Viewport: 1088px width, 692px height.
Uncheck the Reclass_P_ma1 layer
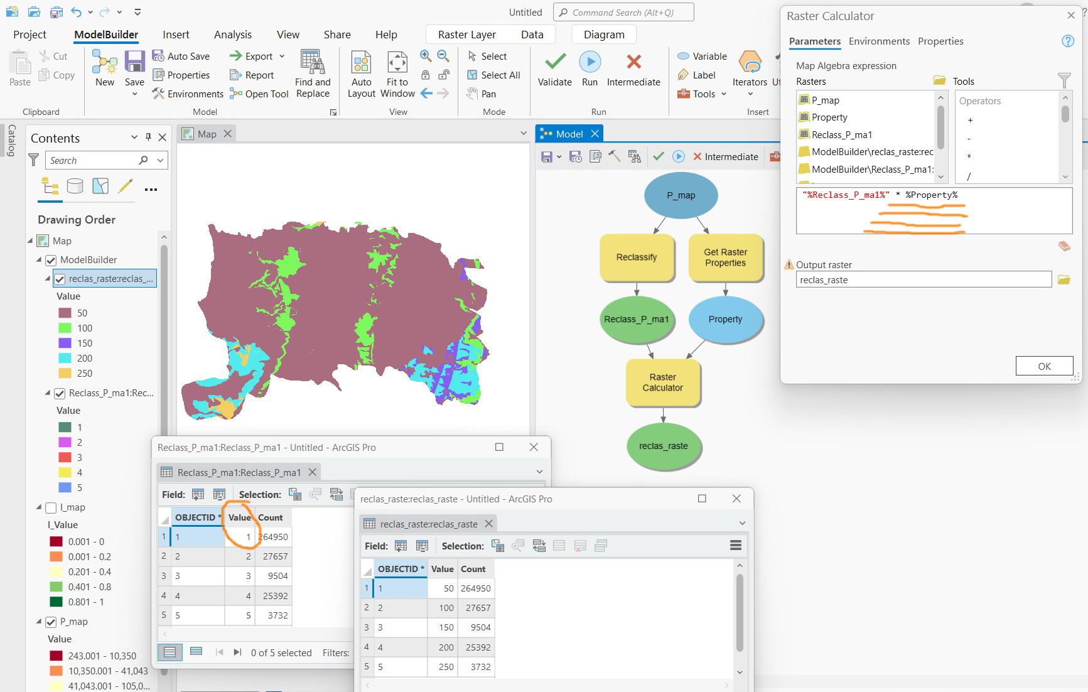coord(59,393)
